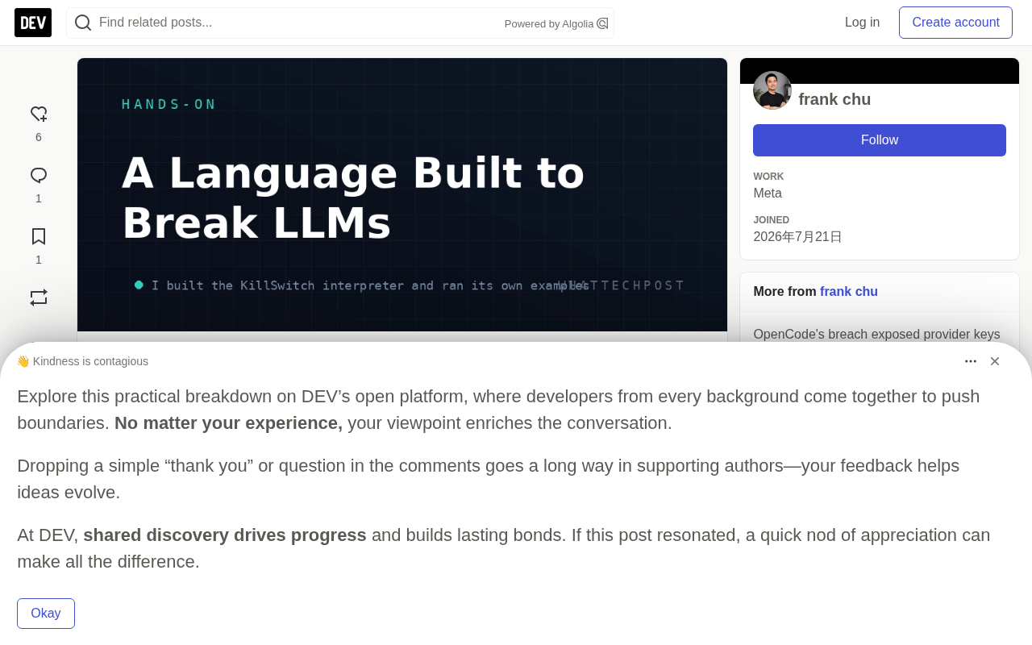Open frank chu link in More from
The image size is (1032, 645).
point(849,292)
